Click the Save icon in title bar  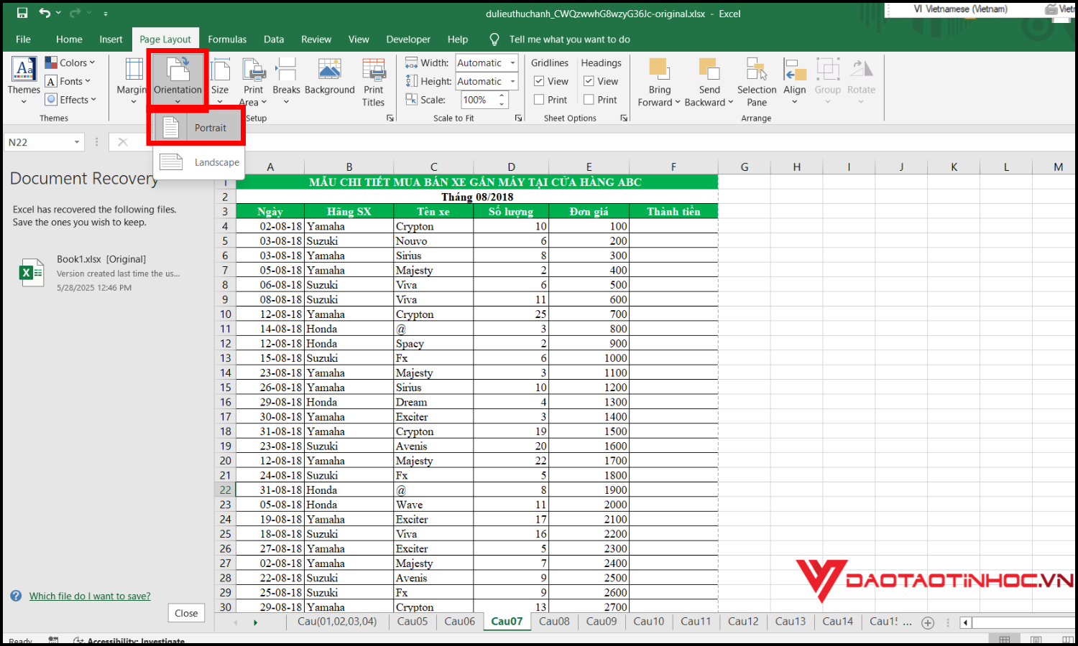(x=22, y=13)
